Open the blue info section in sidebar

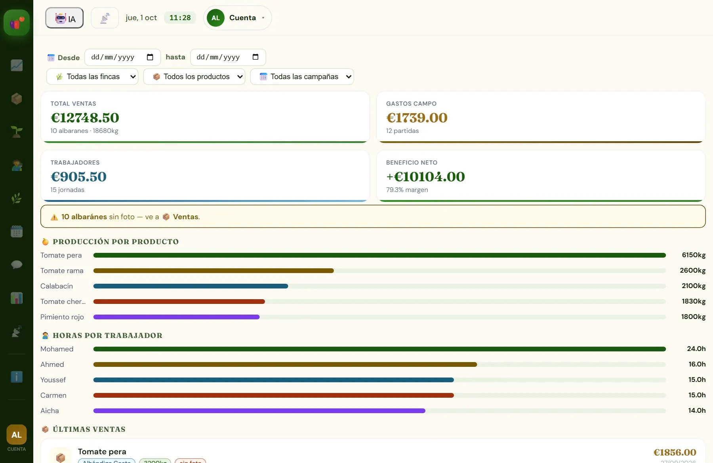(17, 377)
